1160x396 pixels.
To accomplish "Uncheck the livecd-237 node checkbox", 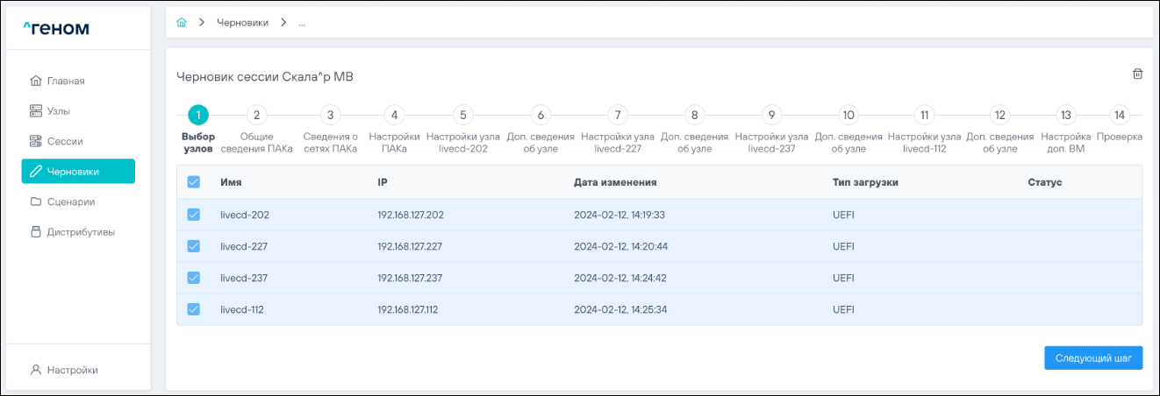I will tap(194, 278).
